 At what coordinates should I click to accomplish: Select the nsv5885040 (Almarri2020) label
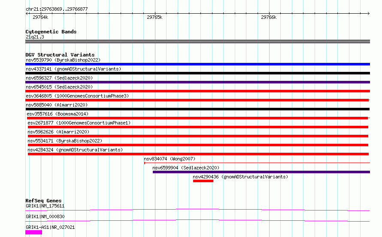pyautogui.click(x=57, y=105)
